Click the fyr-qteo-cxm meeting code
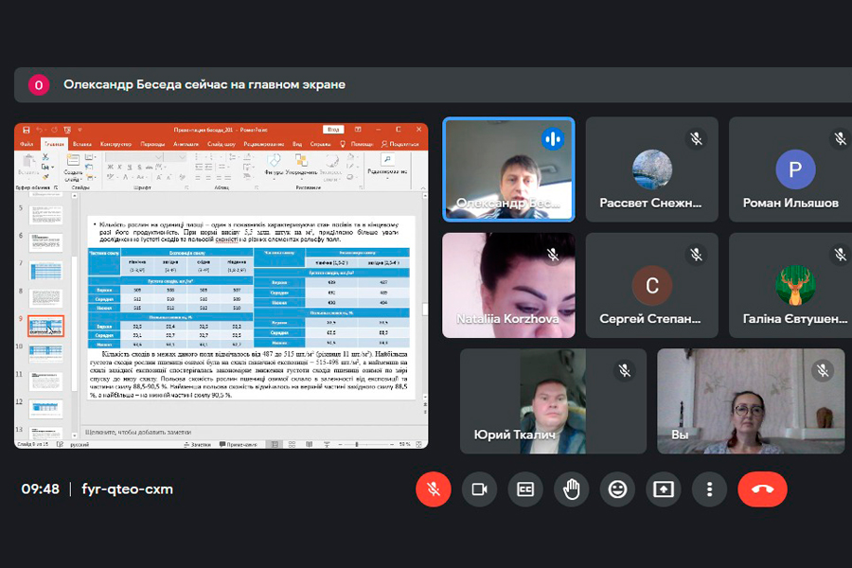 tap(127, 489)
